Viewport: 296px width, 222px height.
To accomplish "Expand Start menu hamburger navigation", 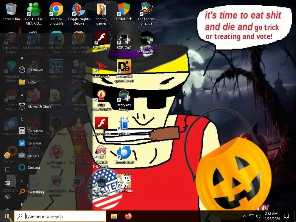I will (7, 41).
